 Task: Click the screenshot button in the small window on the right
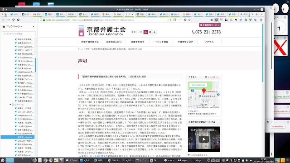tap(278, 126)
